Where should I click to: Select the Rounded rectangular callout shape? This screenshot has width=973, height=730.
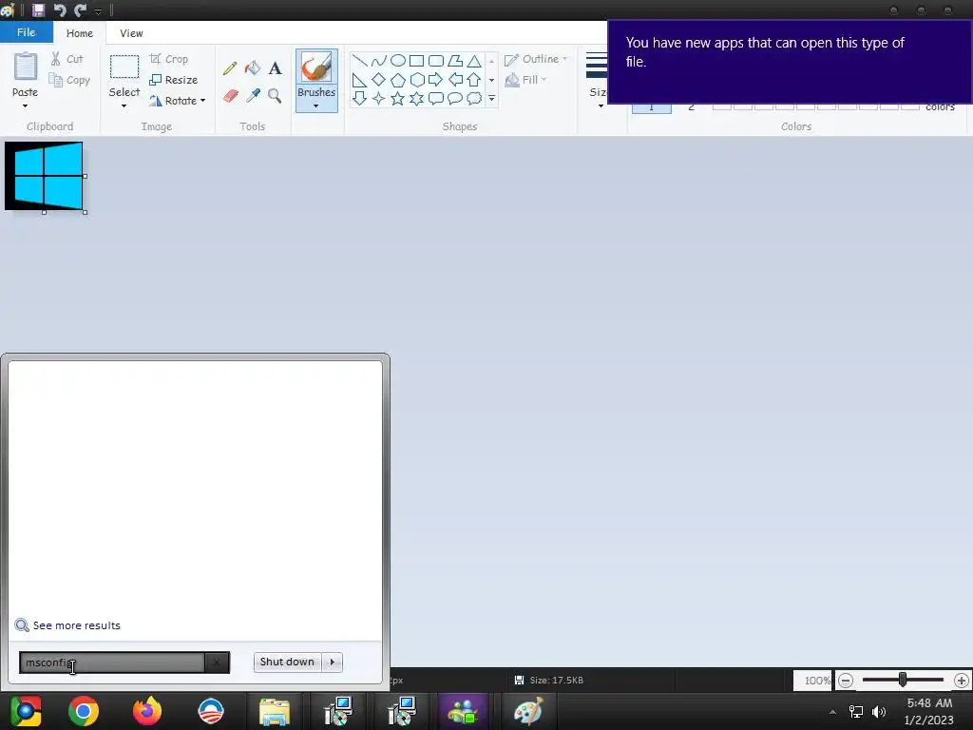tap(436, 98)
